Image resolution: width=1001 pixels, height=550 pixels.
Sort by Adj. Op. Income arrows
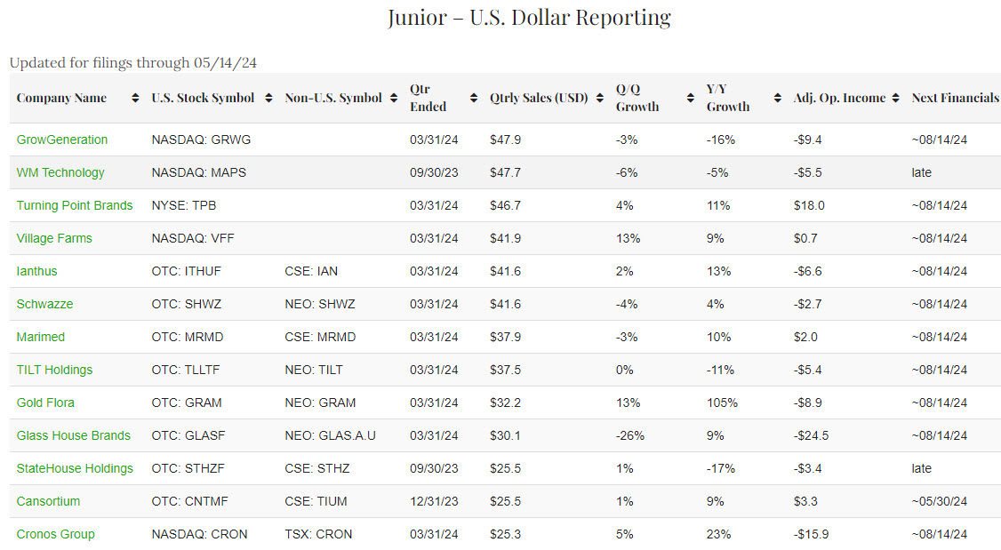click(x=896, y=98)
